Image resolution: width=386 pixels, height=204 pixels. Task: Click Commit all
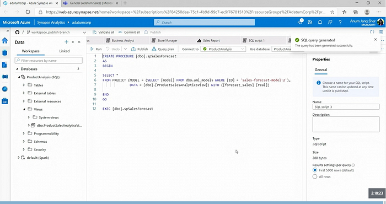click(129, 32)
